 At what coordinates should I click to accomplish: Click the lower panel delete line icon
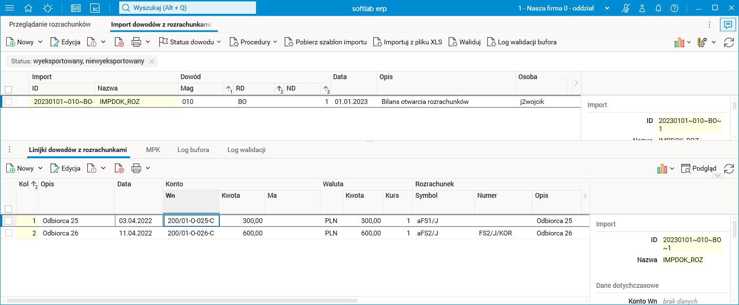[x=120, y=168]
